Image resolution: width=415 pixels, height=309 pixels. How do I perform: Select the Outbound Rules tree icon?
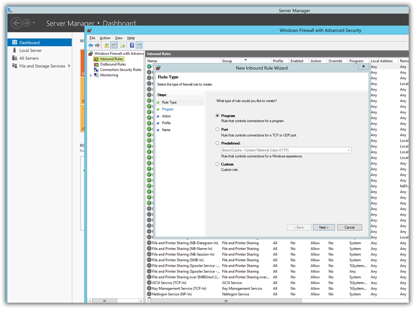click(96, 64)
